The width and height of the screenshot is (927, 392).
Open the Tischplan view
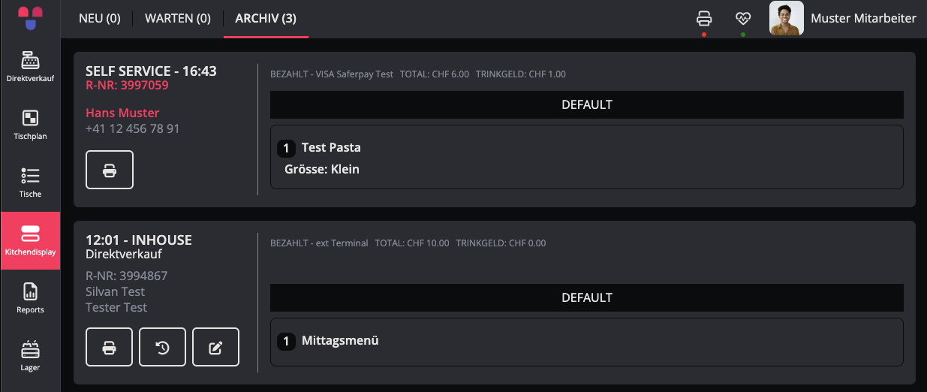[x=30, y=125]
